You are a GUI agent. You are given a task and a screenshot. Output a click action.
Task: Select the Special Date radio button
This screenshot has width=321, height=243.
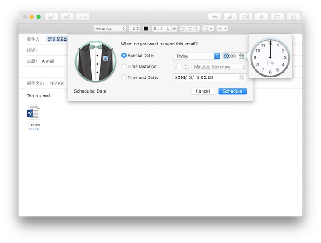[124, 56]
